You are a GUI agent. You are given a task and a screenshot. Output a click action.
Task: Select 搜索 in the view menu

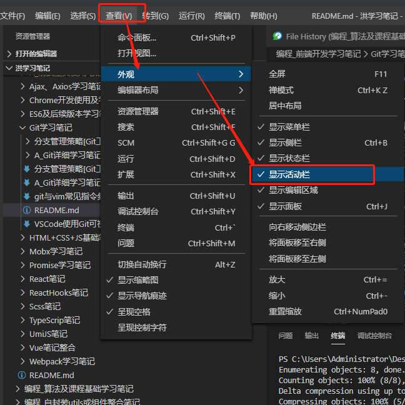pyautogui.click(x=176, y=127)
